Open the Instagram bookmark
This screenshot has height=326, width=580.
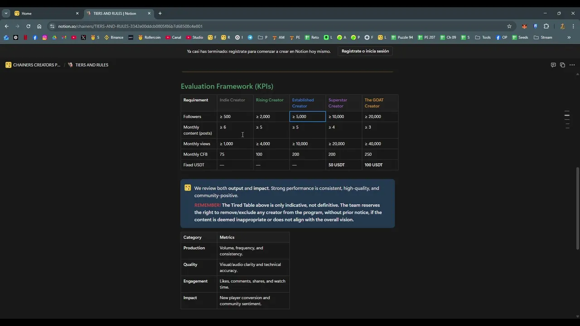click(x=44, y=38)
